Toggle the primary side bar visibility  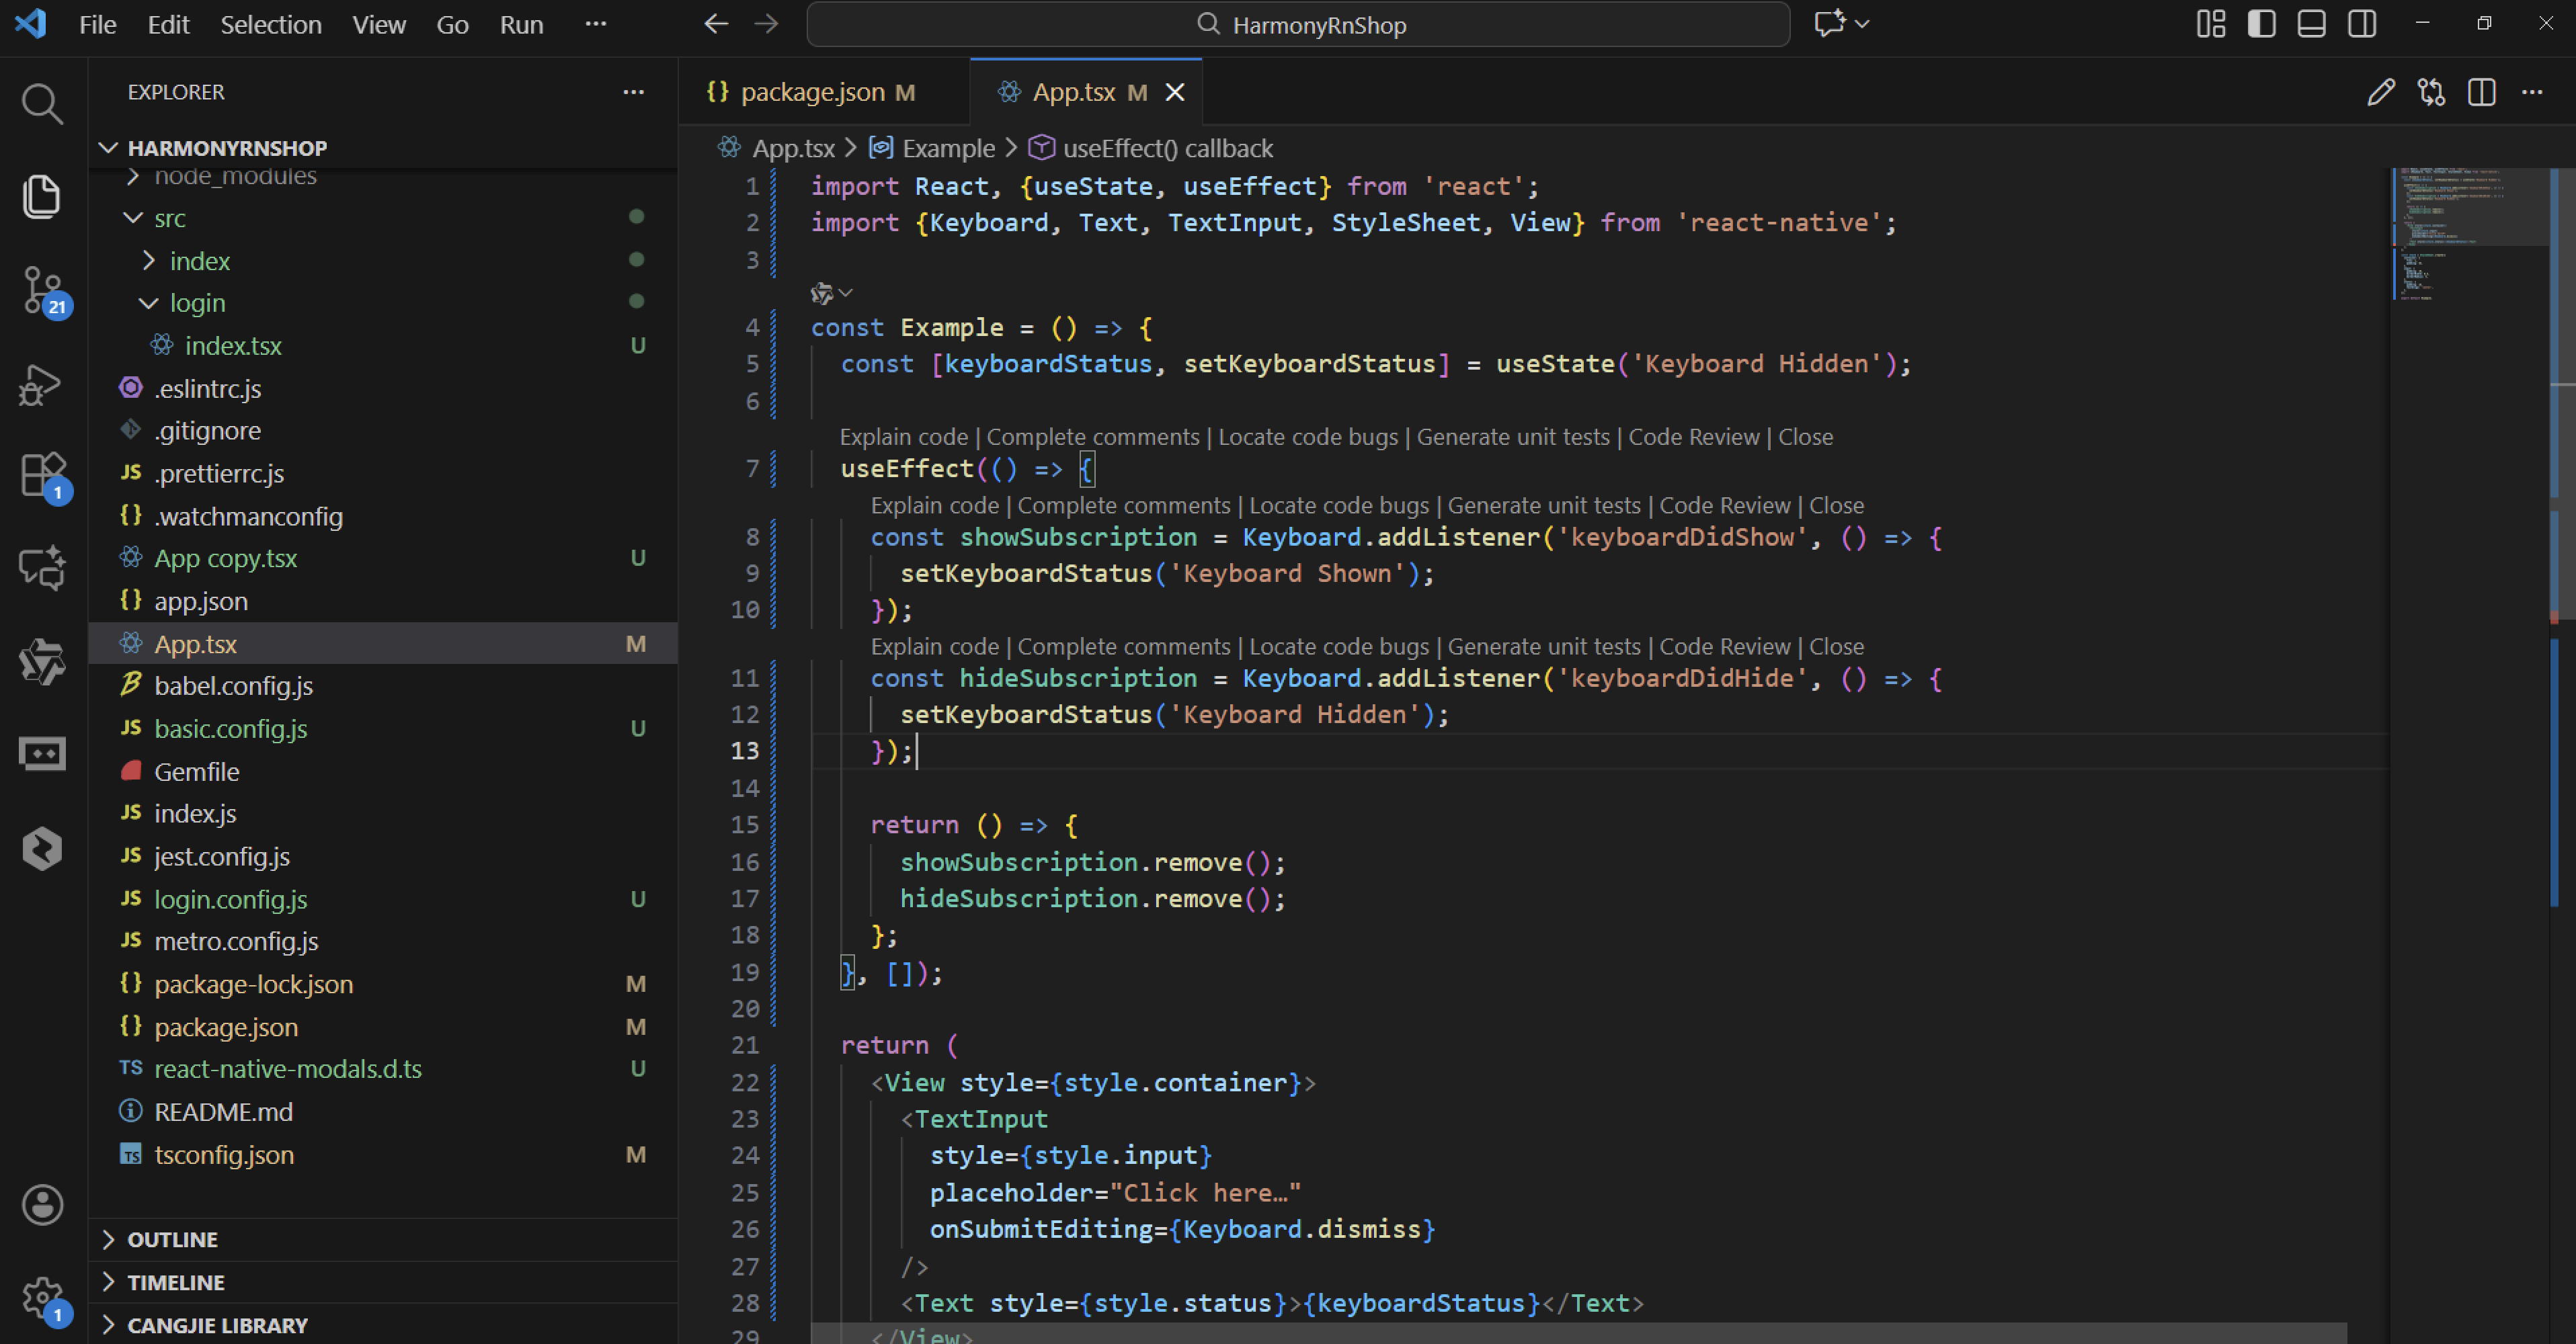2261,24
